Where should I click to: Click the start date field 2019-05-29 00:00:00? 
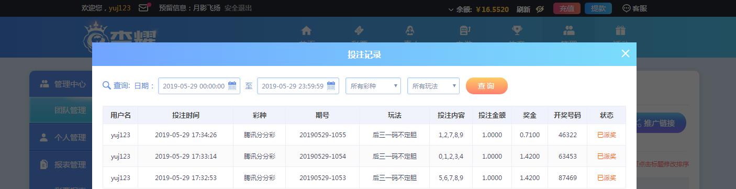click(199, 86)
